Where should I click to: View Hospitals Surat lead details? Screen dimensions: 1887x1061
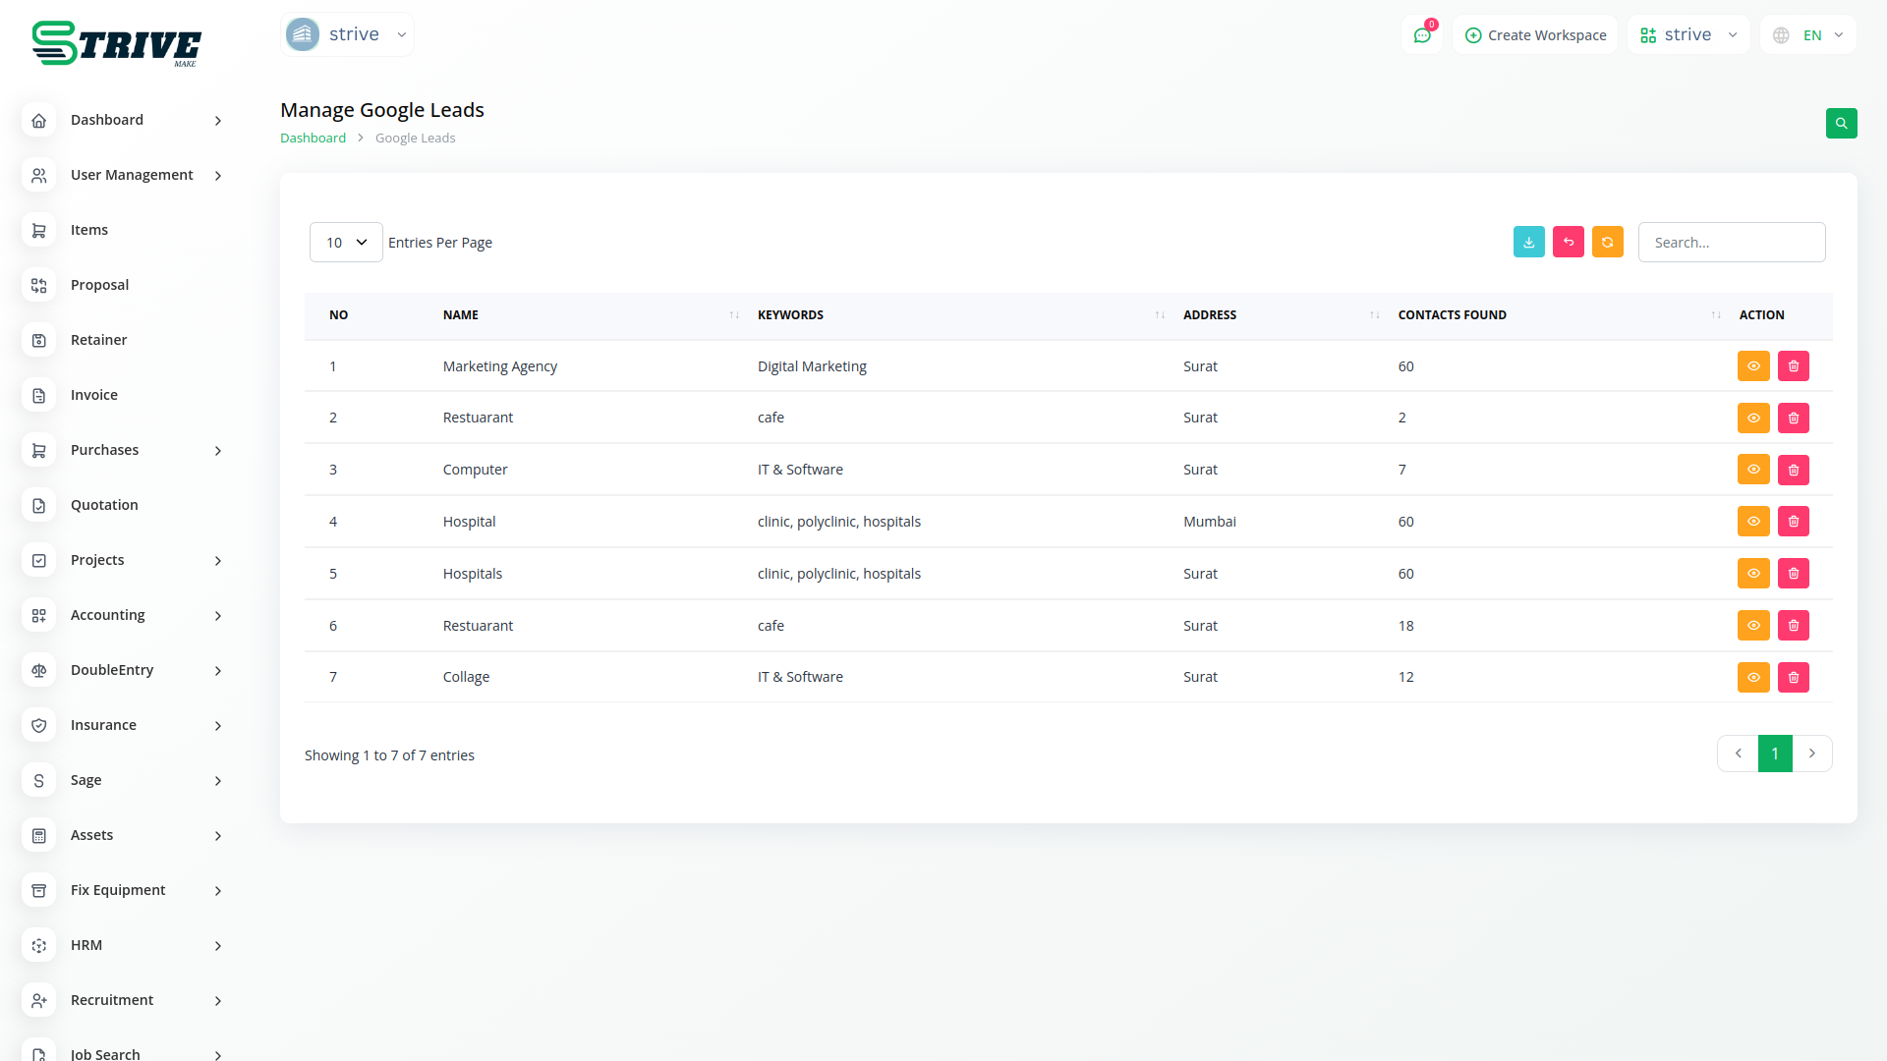point(1752,574)
